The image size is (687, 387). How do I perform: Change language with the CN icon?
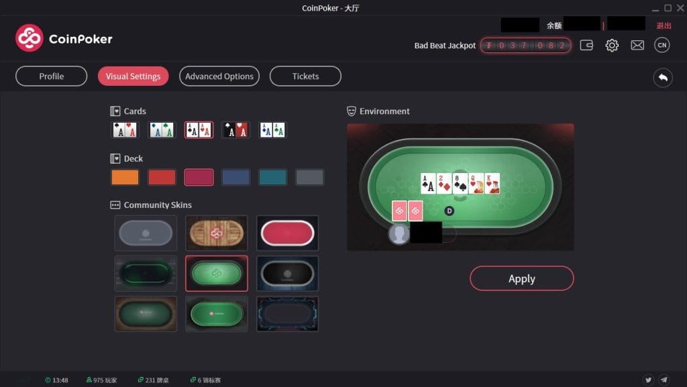pos(662,45)
